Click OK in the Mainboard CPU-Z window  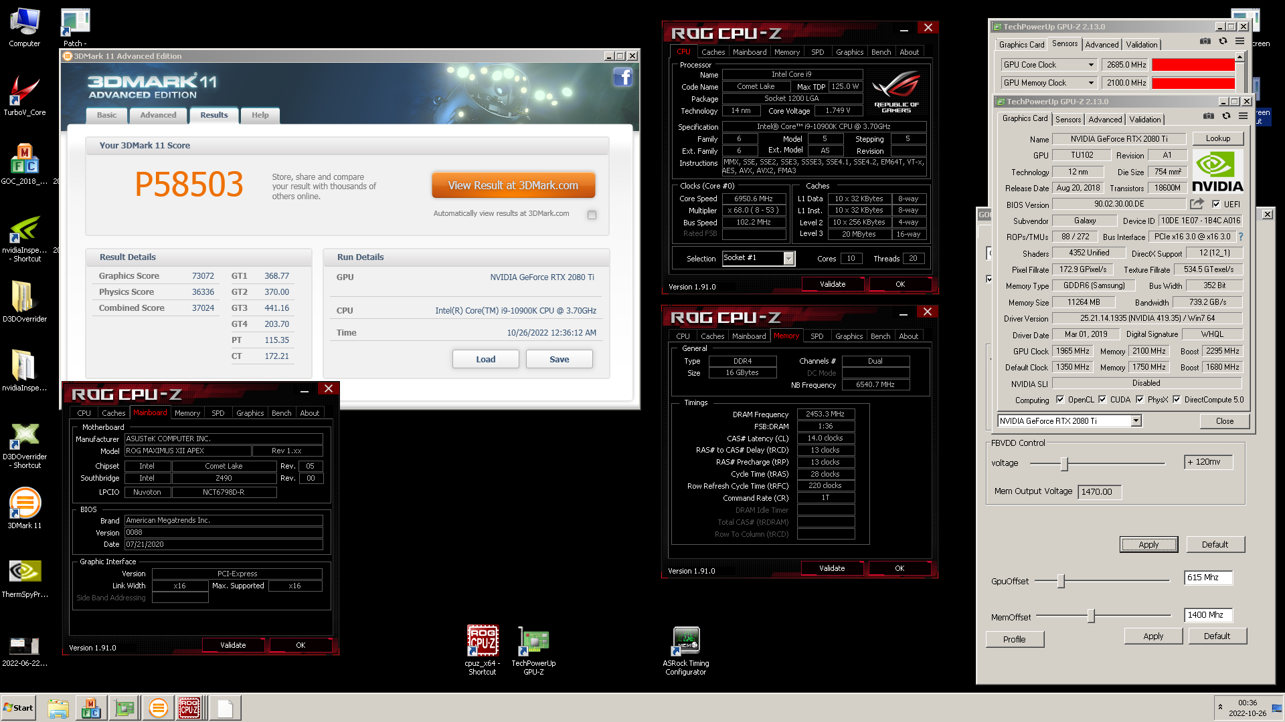(x=301, y=645)
